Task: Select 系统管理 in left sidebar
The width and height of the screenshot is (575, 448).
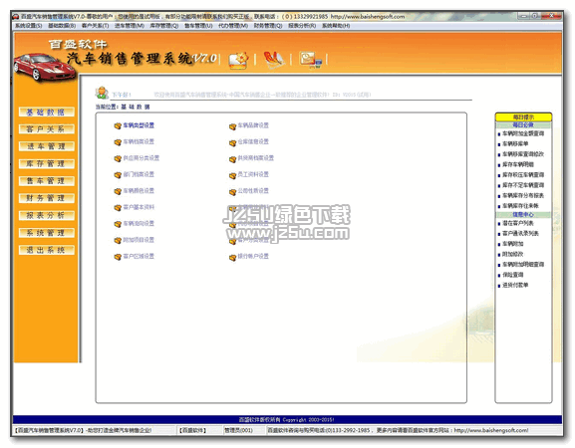Action: pos(46,233)
